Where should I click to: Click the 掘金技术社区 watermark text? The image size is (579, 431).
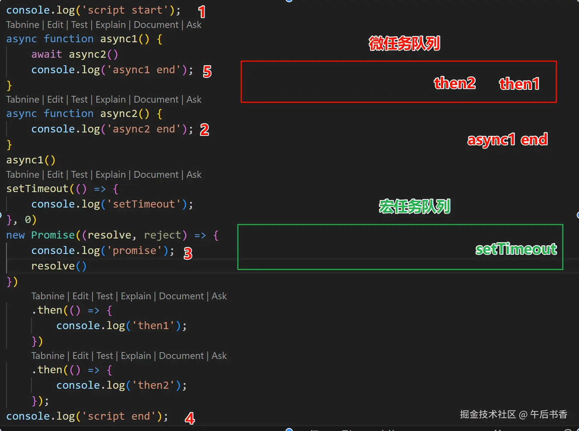488,414
